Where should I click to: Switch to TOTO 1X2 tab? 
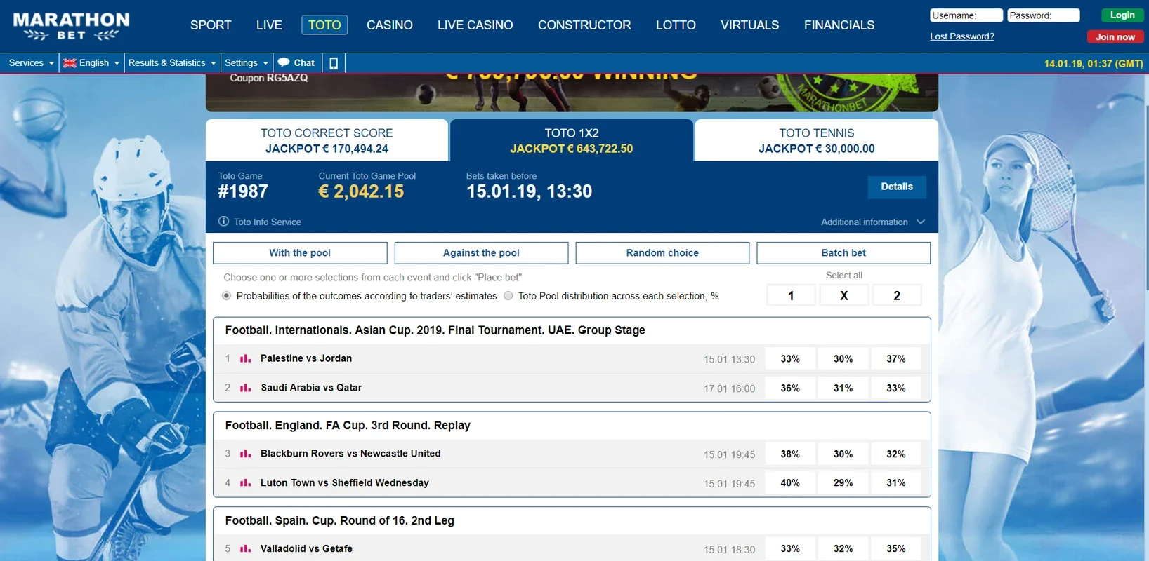pos(572,140)
